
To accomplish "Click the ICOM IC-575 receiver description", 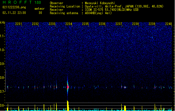I will point(112,10).
